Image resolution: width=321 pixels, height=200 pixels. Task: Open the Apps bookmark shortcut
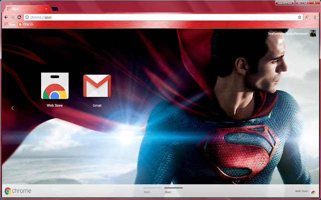tap(10, 24)
